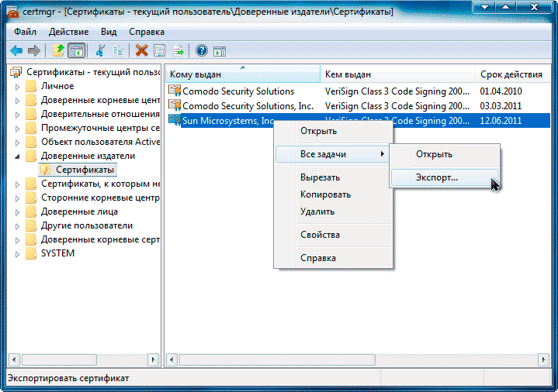Screen dimensions: 558x392
Task: Select the Доверенные лица tree item
Action: [x=79, y=211]
